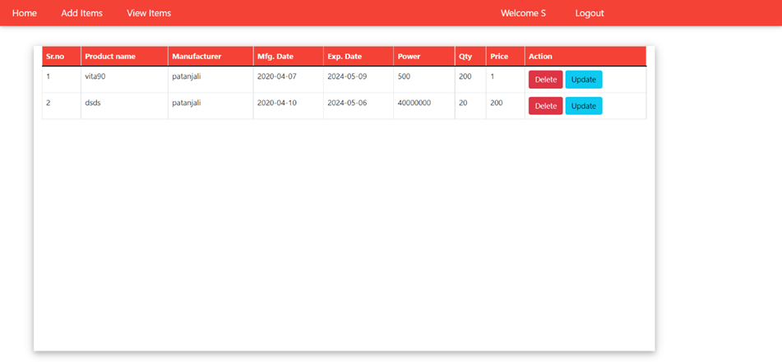This screenshot has height=362, width=782.
Task: Update the vita90 product row
Action: tap(583, 80)
